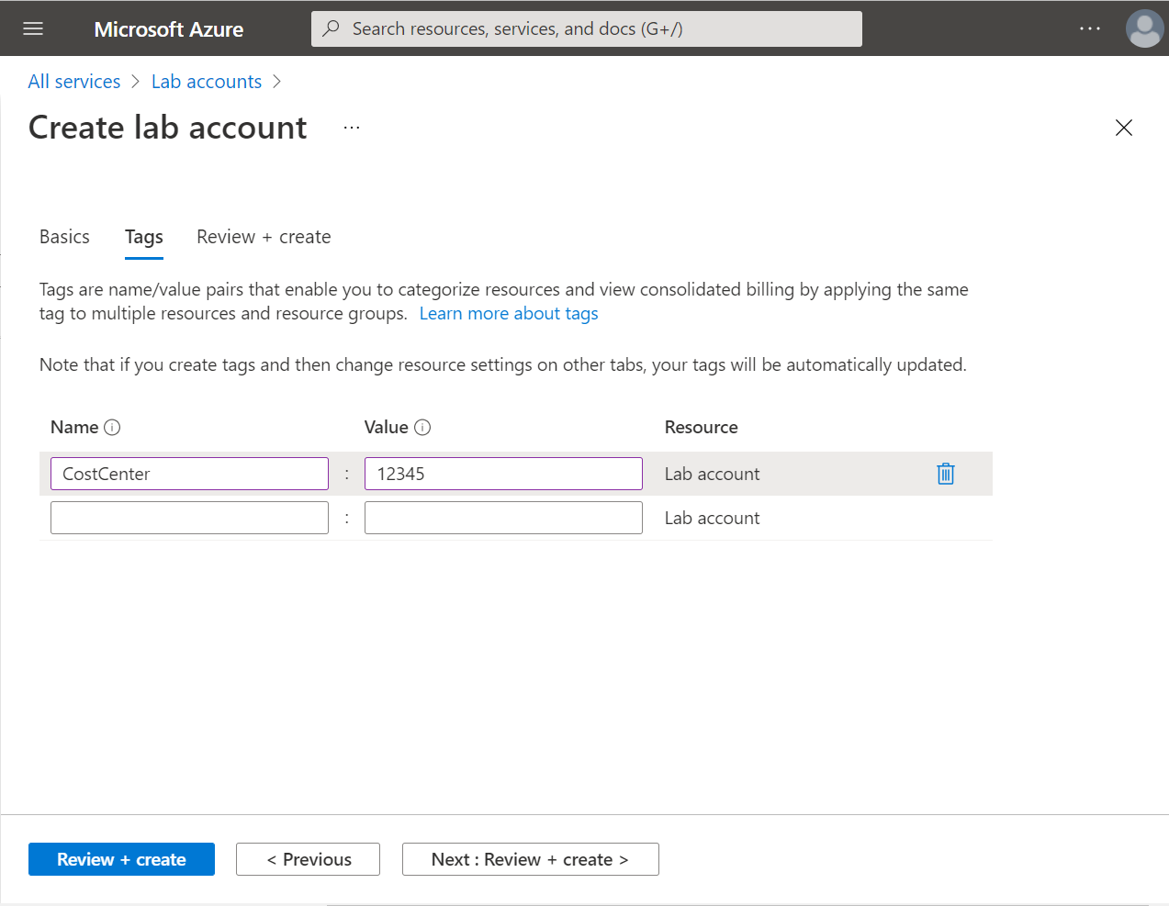Click the Previous button
Screen dimensions: 1169x906
(308, 859)
